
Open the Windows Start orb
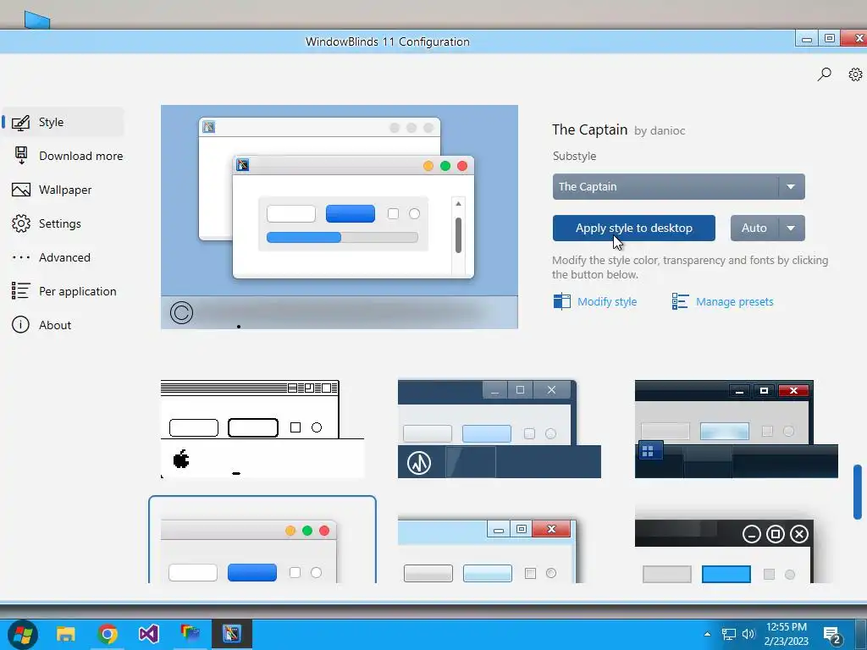pyautogui.click(x=23, y=633)
